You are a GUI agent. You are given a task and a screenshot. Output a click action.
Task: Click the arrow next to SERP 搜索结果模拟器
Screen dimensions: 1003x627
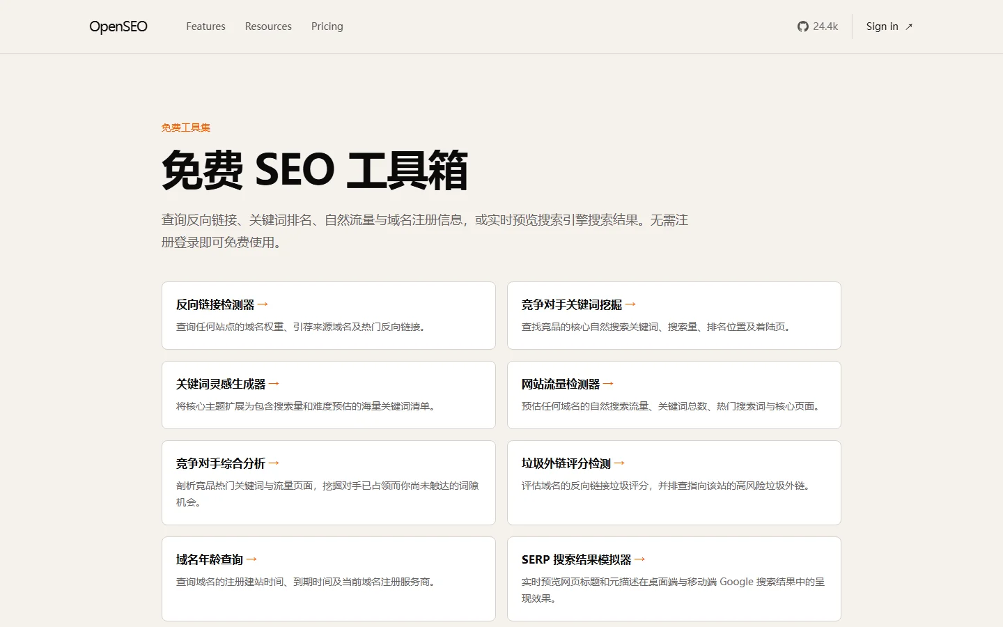point(640,559)
